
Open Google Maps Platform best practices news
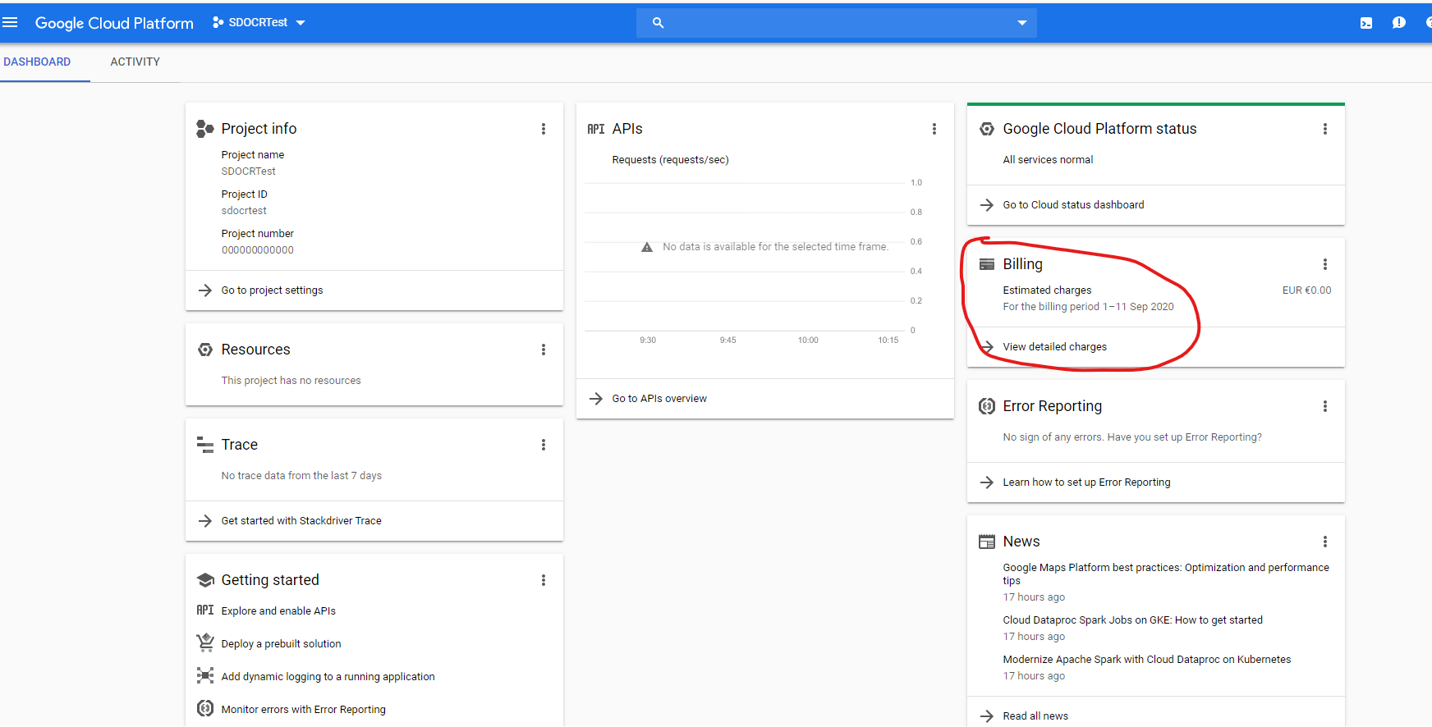tap(1166, 574)
